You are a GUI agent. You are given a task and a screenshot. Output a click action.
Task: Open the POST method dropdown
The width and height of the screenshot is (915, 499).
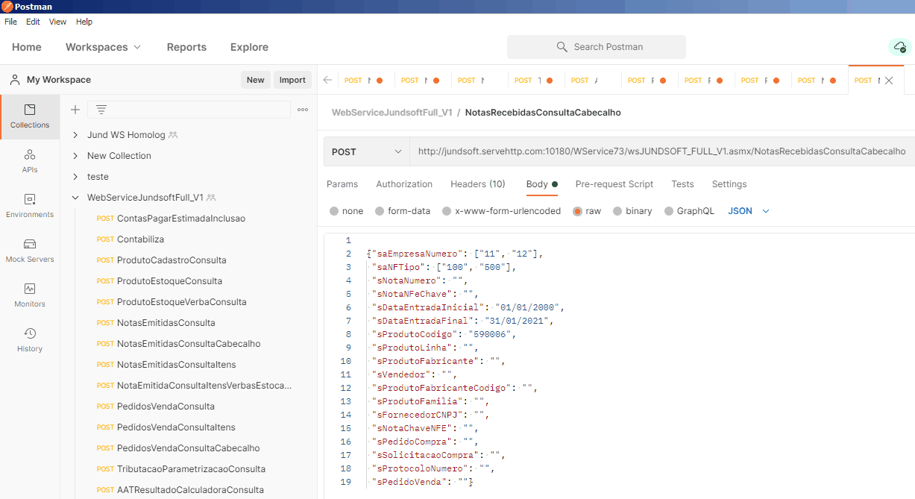point(366,151)
